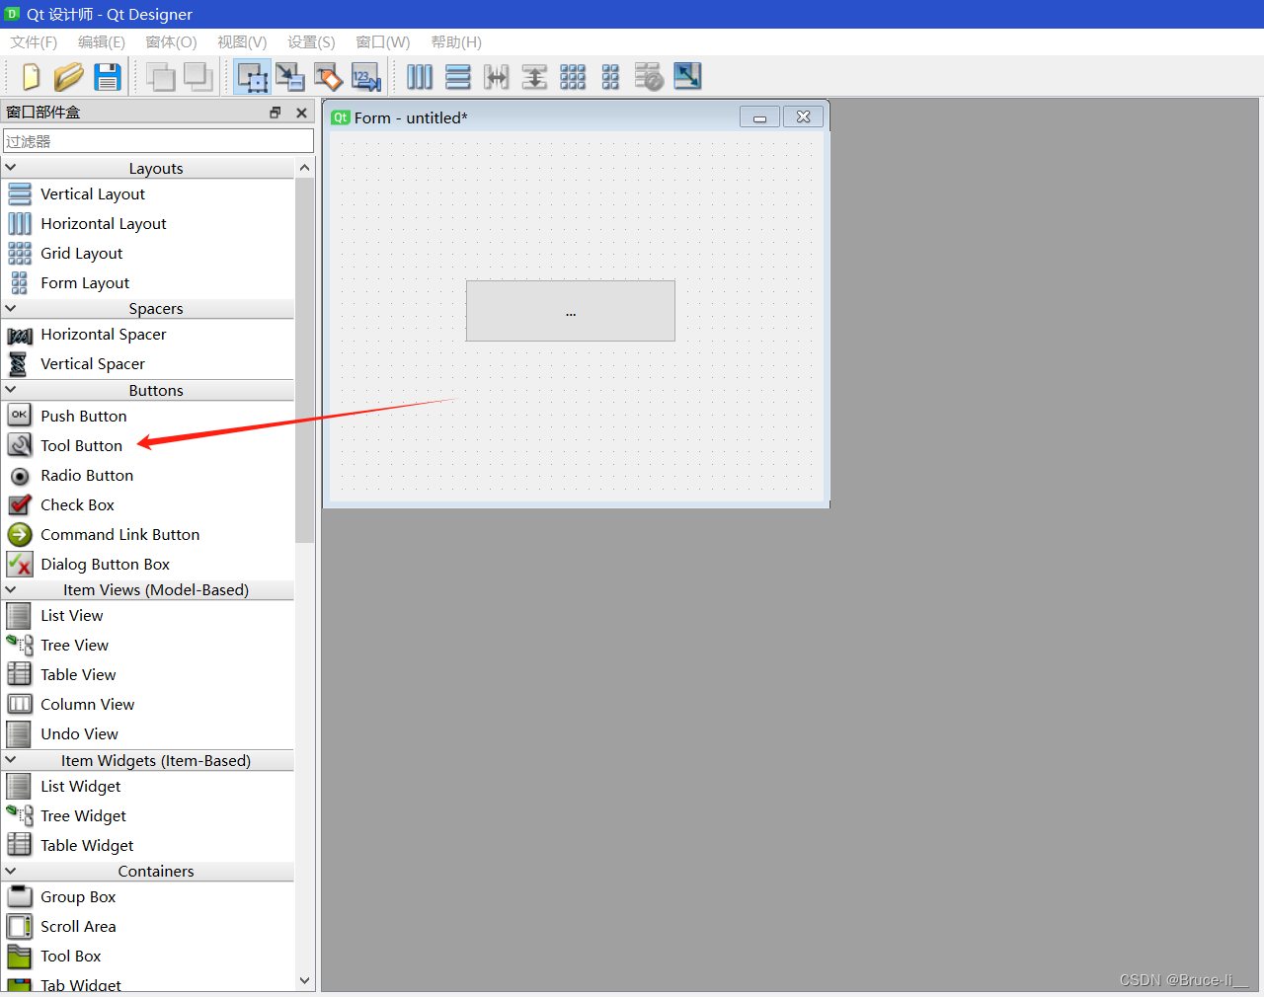Open the 窗体(O) menu
The width and height of the screenshot is (1264, 997).
coord(171,42)
